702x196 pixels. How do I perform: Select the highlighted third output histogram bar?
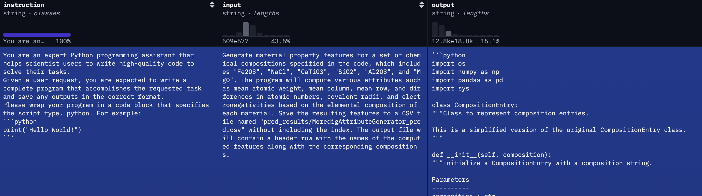point(448,33)
